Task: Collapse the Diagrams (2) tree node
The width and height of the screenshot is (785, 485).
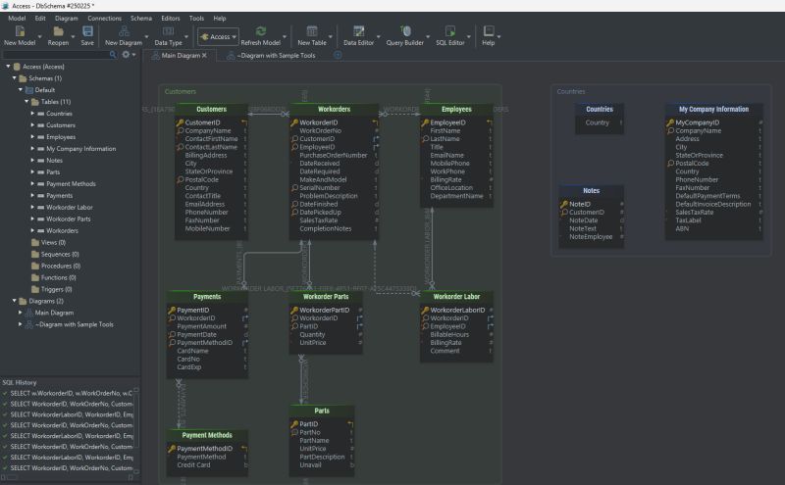Action: pyautogui.click(x=15, y=301)
